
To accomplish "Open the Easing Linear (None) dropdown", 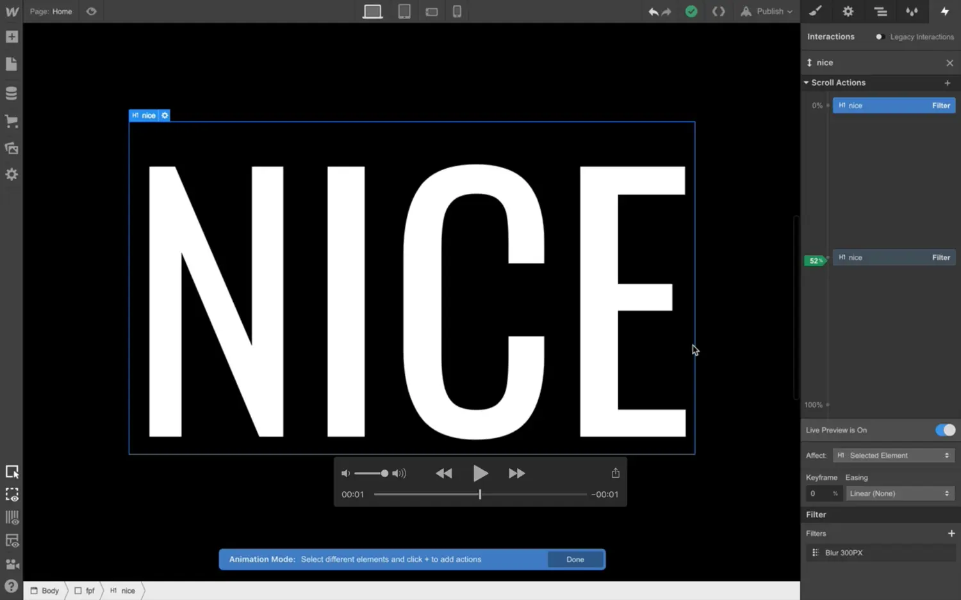I will pyautogui.click(x=899, y=494).
